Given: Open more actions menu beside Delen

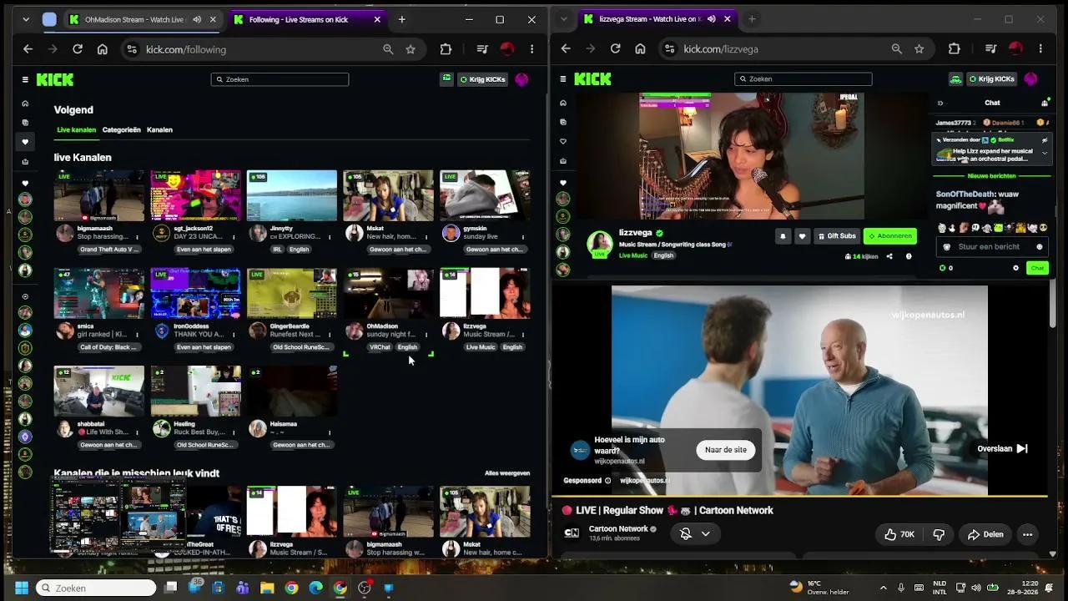Looking at the screenshot, I should tap(1028, 534).
